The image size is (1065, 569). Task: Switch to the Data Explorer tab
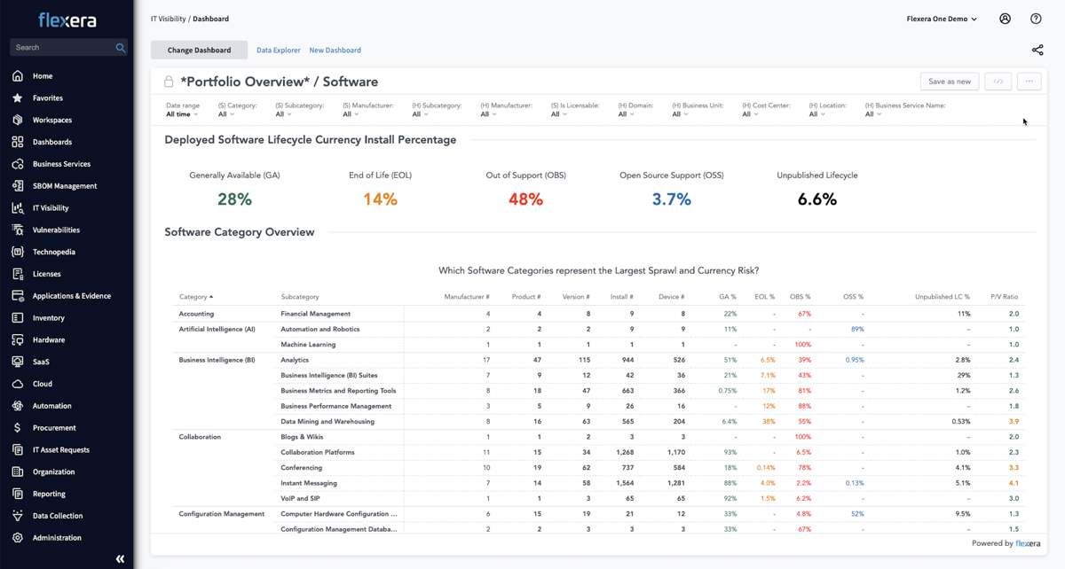[278, 50]
